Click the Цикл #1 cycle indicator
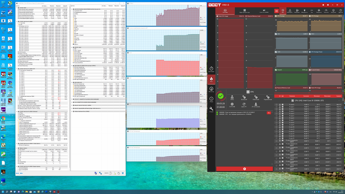 [x=244, y=105]
